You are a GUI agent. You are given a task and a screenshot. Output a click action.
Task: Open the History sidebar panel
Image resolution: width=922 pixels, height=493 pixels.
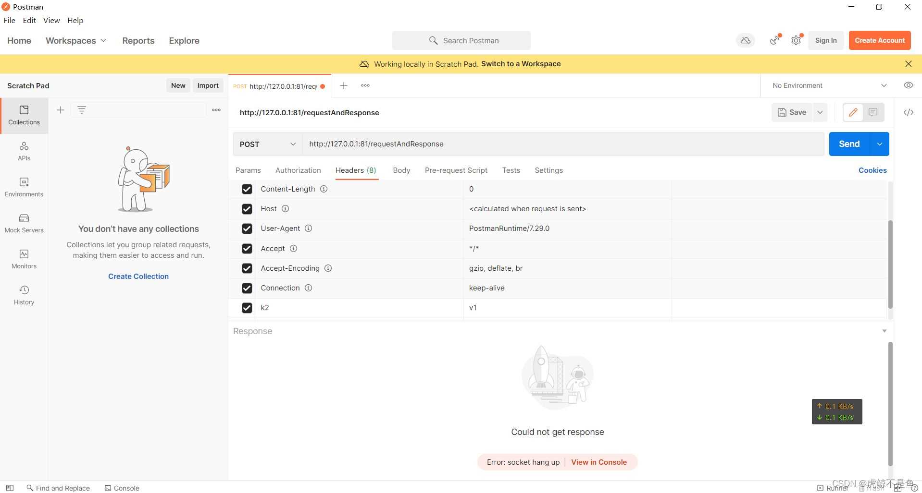click(x=24, y=295)
